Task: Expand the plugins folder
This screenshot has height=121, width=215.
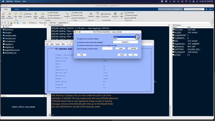Action: (2, 33)
